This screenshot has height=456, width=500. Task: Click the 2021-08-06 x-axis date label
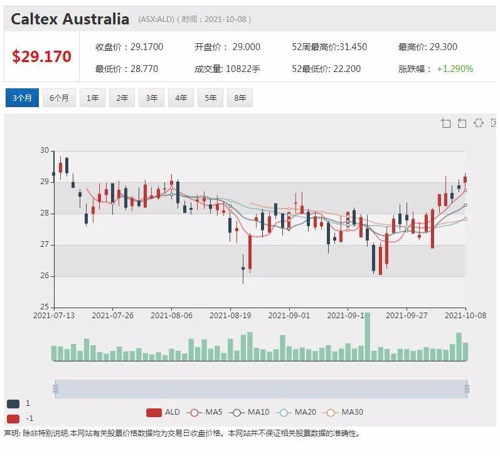171,316
